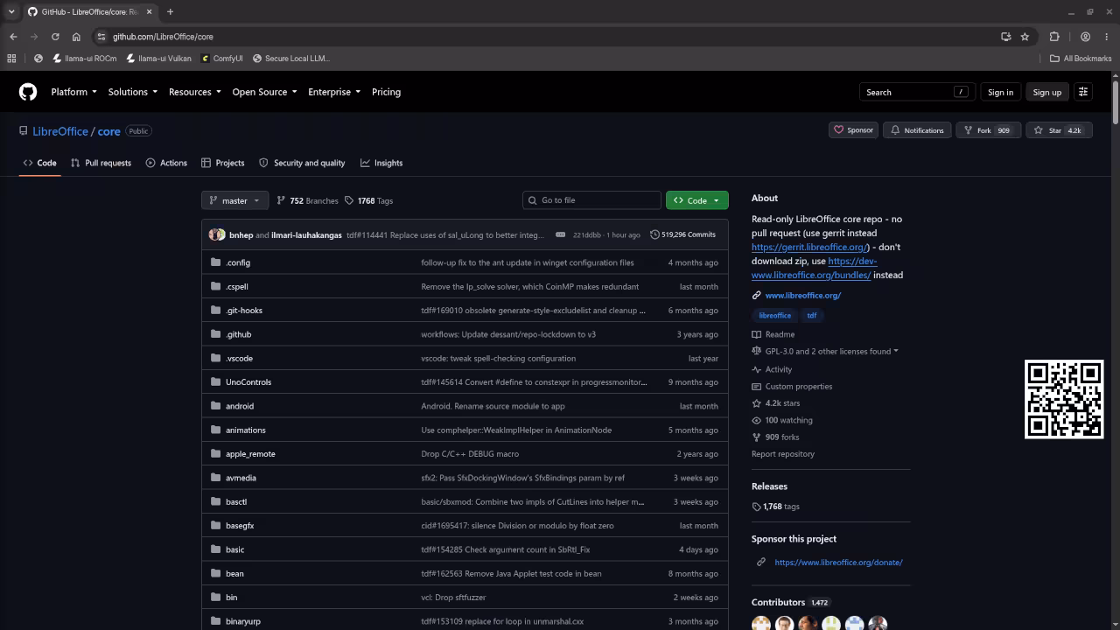This screenshot has height=630, width=1120.
Task: Open the Chrome profile avatar icon
Action: 1085,37
